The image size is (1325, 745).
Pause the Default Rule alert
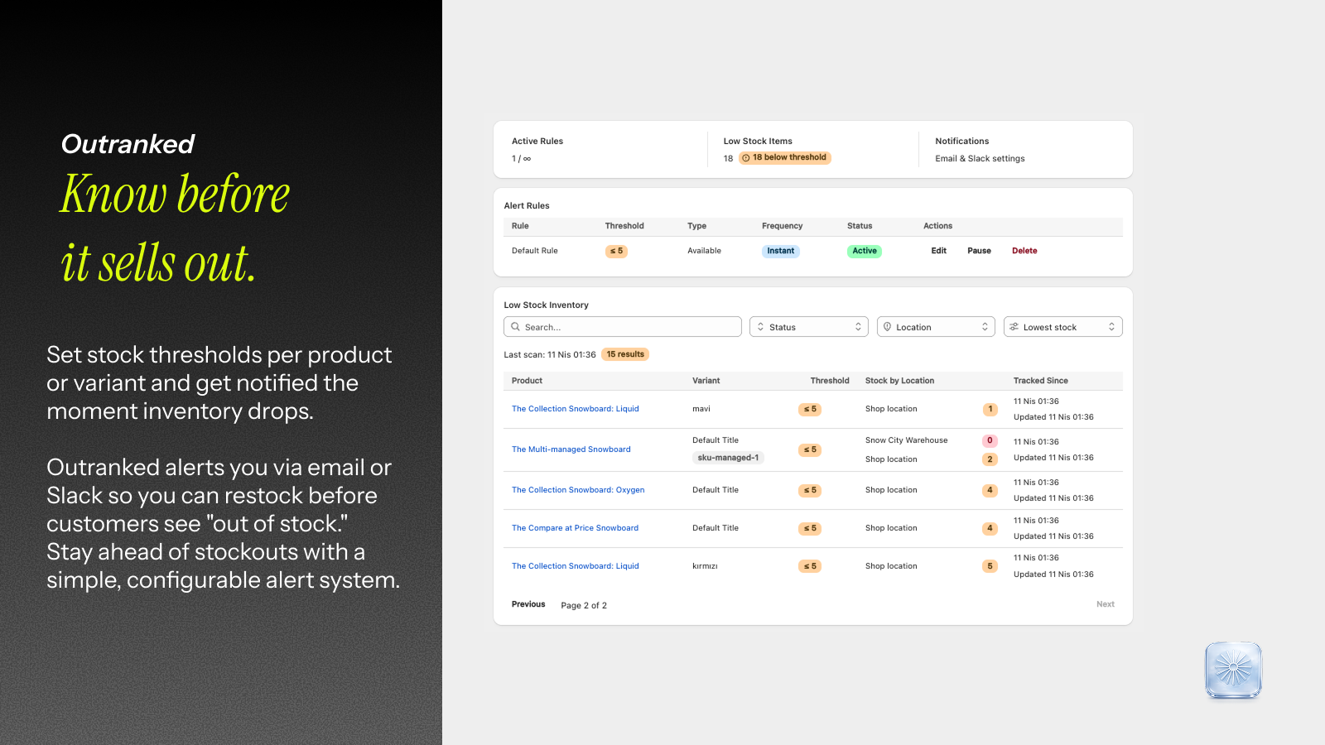(979, 251)
